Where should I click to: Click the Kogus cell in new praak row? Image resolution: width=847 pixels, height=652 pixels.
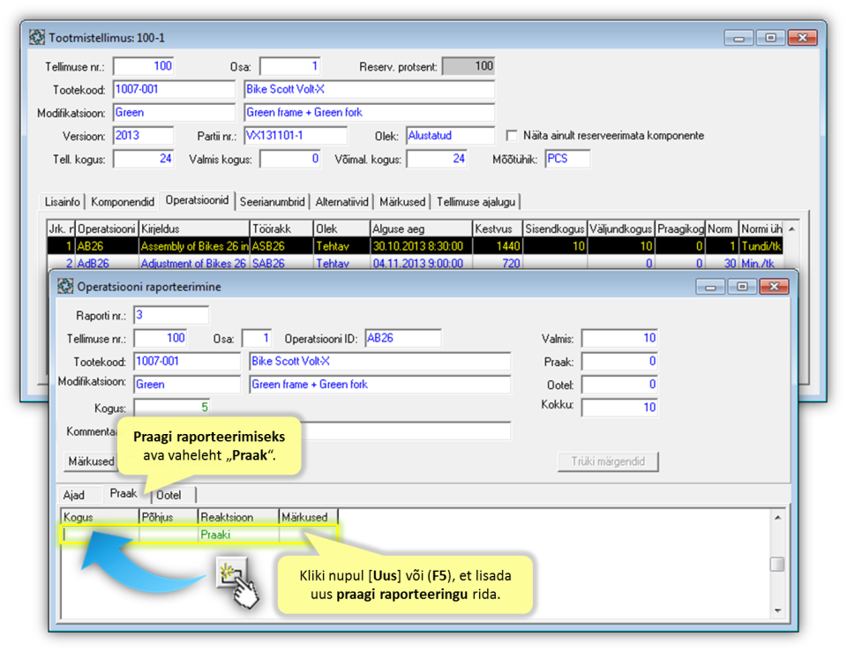pos(100,534)
